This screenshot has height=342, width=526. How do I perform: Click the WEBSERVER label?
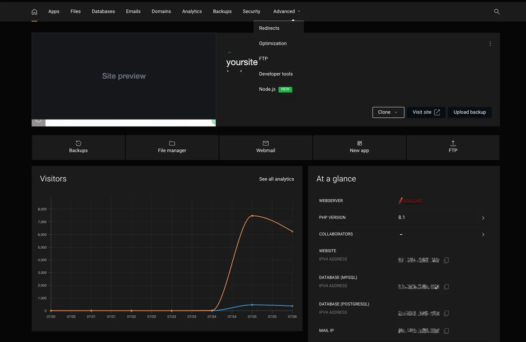(x=331, y=201)
